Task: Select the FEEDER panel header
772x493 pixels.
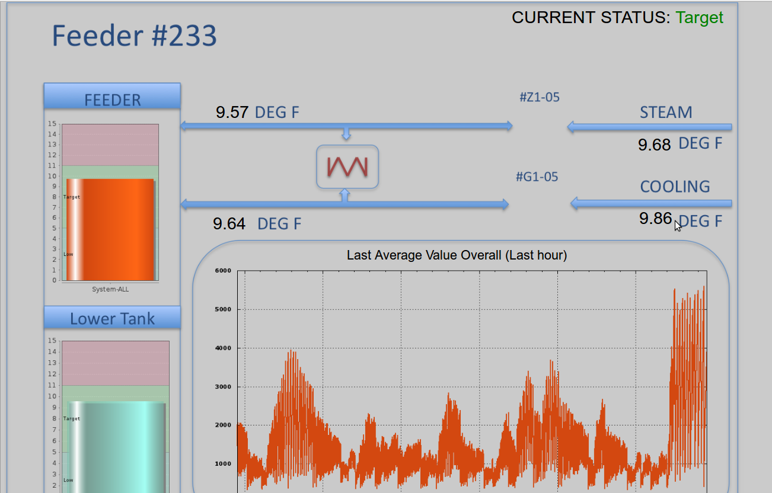Action: click(x=112, y=97)
